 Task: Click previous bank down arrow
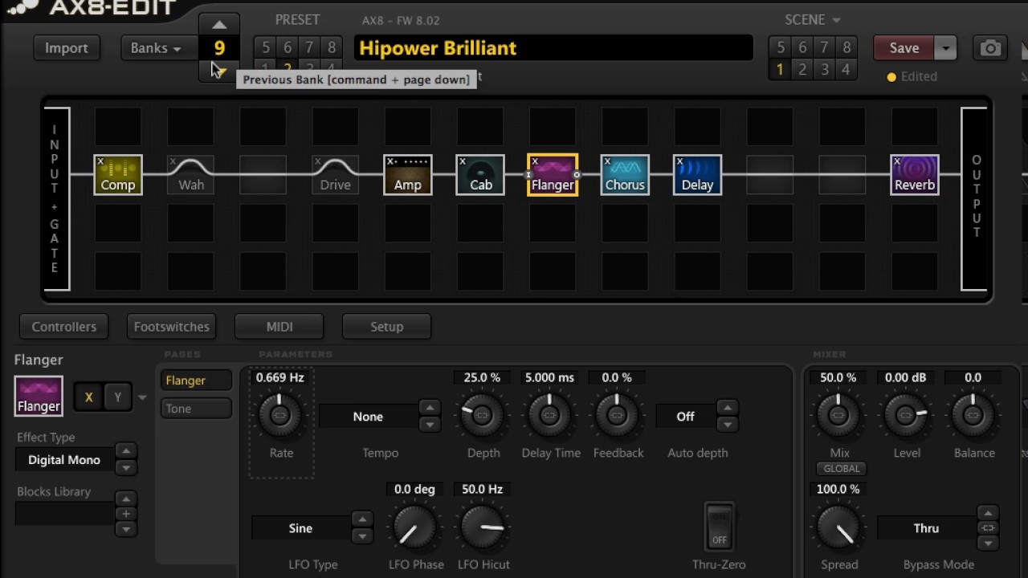coord(219,72)
